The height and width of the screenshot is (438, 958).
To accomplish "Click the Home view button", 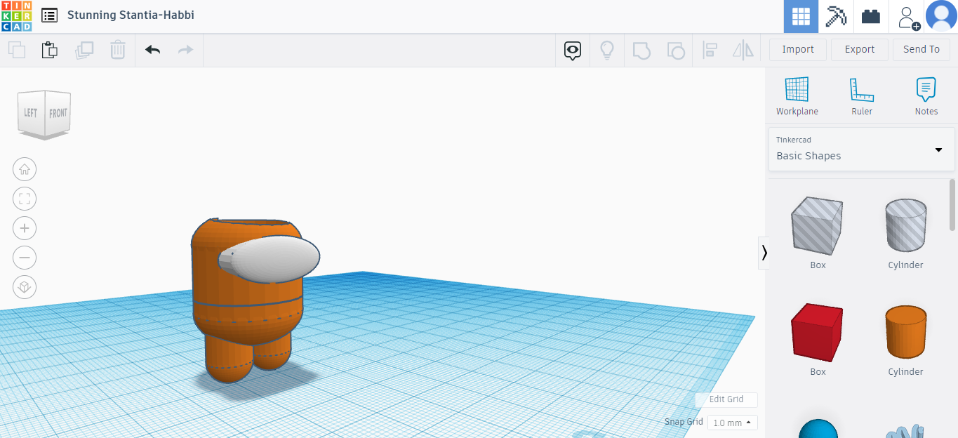I will [x=25, y=169].
